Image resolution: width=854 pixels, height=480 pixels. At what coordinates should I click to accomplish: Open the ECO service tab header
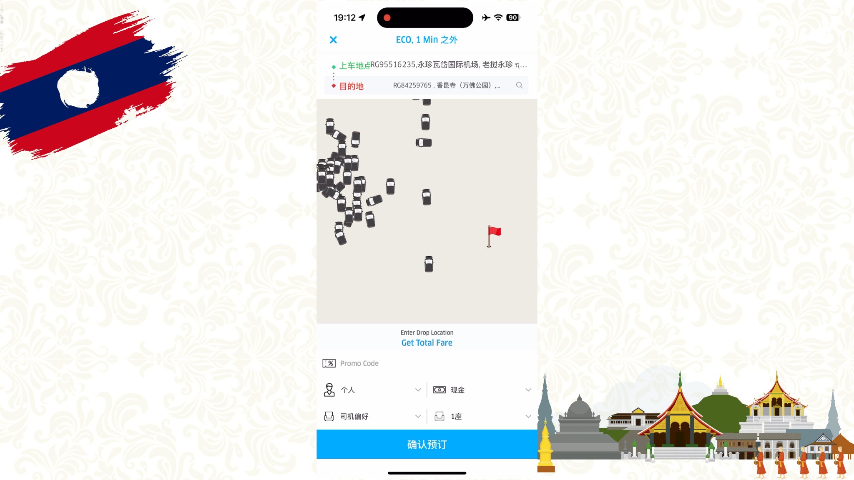pos(427,39)
